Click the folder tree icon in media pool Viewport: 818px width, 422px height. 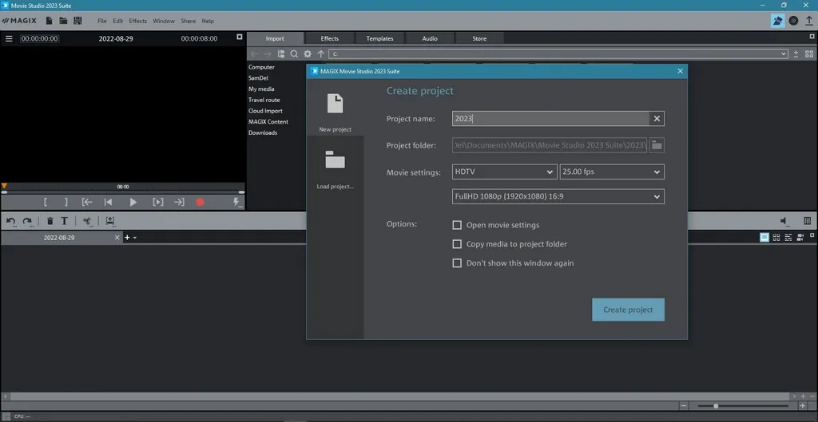(281, 54)
